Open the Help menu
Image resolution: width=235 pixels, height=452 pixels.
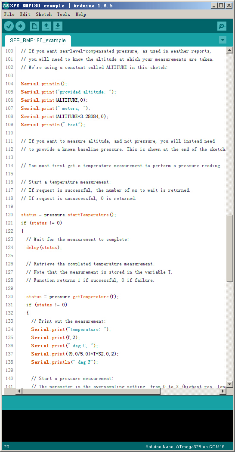(80, 14)
